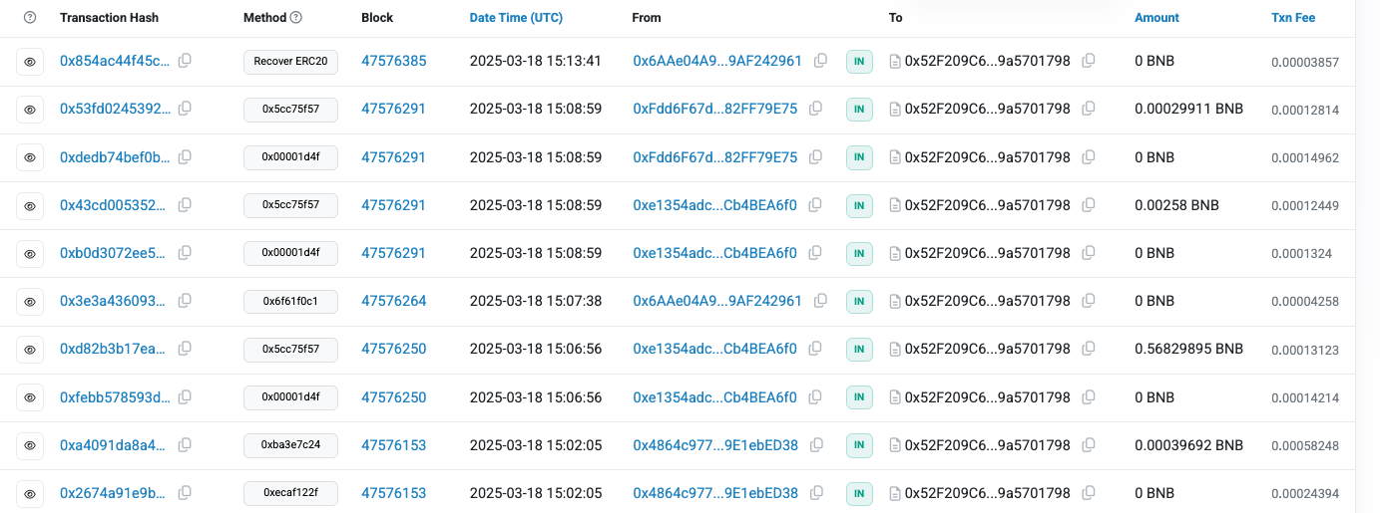Click help icon beside Method header
Screen dimensions: 1380x513
point(296,18)
